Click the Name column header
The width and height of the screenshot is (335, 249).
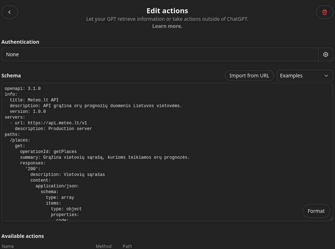point(8,246)
